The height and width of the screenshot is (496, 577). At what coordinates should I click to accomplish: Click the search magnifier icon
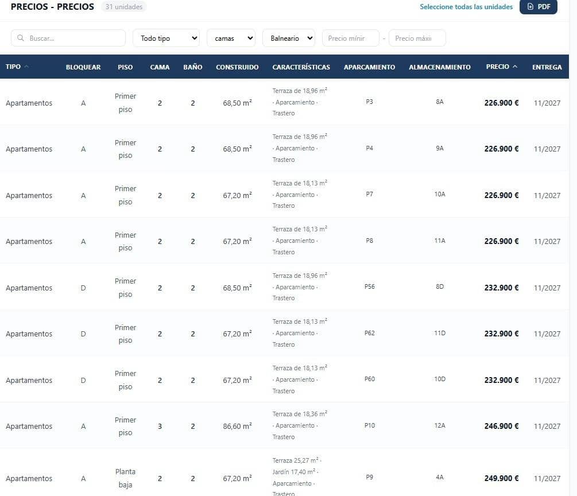pyautogui.click(x=21, y=38)
